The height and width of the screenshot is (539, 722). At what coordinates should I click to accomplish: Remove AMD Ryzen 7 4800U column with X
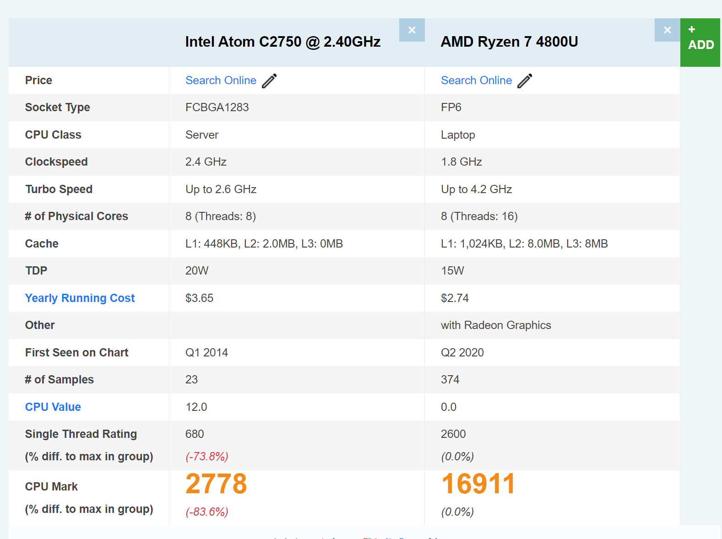(667, 30)
